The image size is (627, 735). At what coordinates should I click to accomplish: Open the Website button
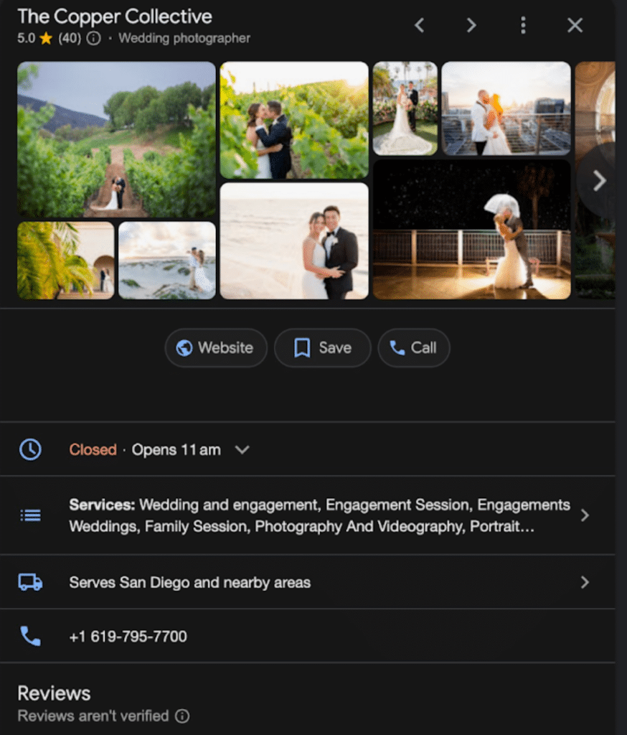pos(216,348)
